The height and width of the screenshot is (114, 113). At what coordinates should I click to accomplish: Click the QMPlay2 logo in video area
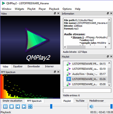click(x=37, y=40)
